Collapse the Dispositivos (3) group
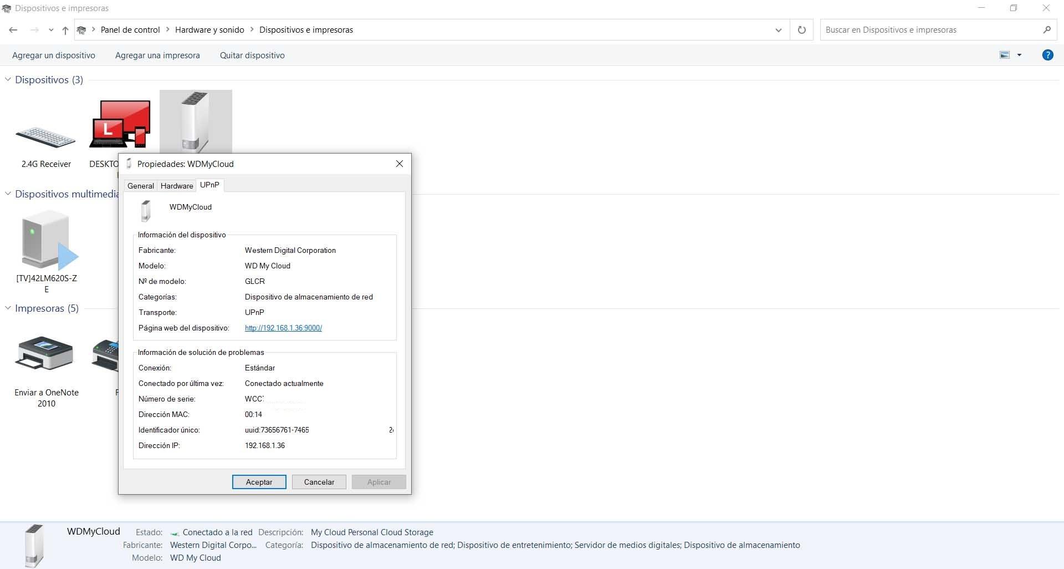Viewport: 1064px width, 569px height. pos(8,79)
